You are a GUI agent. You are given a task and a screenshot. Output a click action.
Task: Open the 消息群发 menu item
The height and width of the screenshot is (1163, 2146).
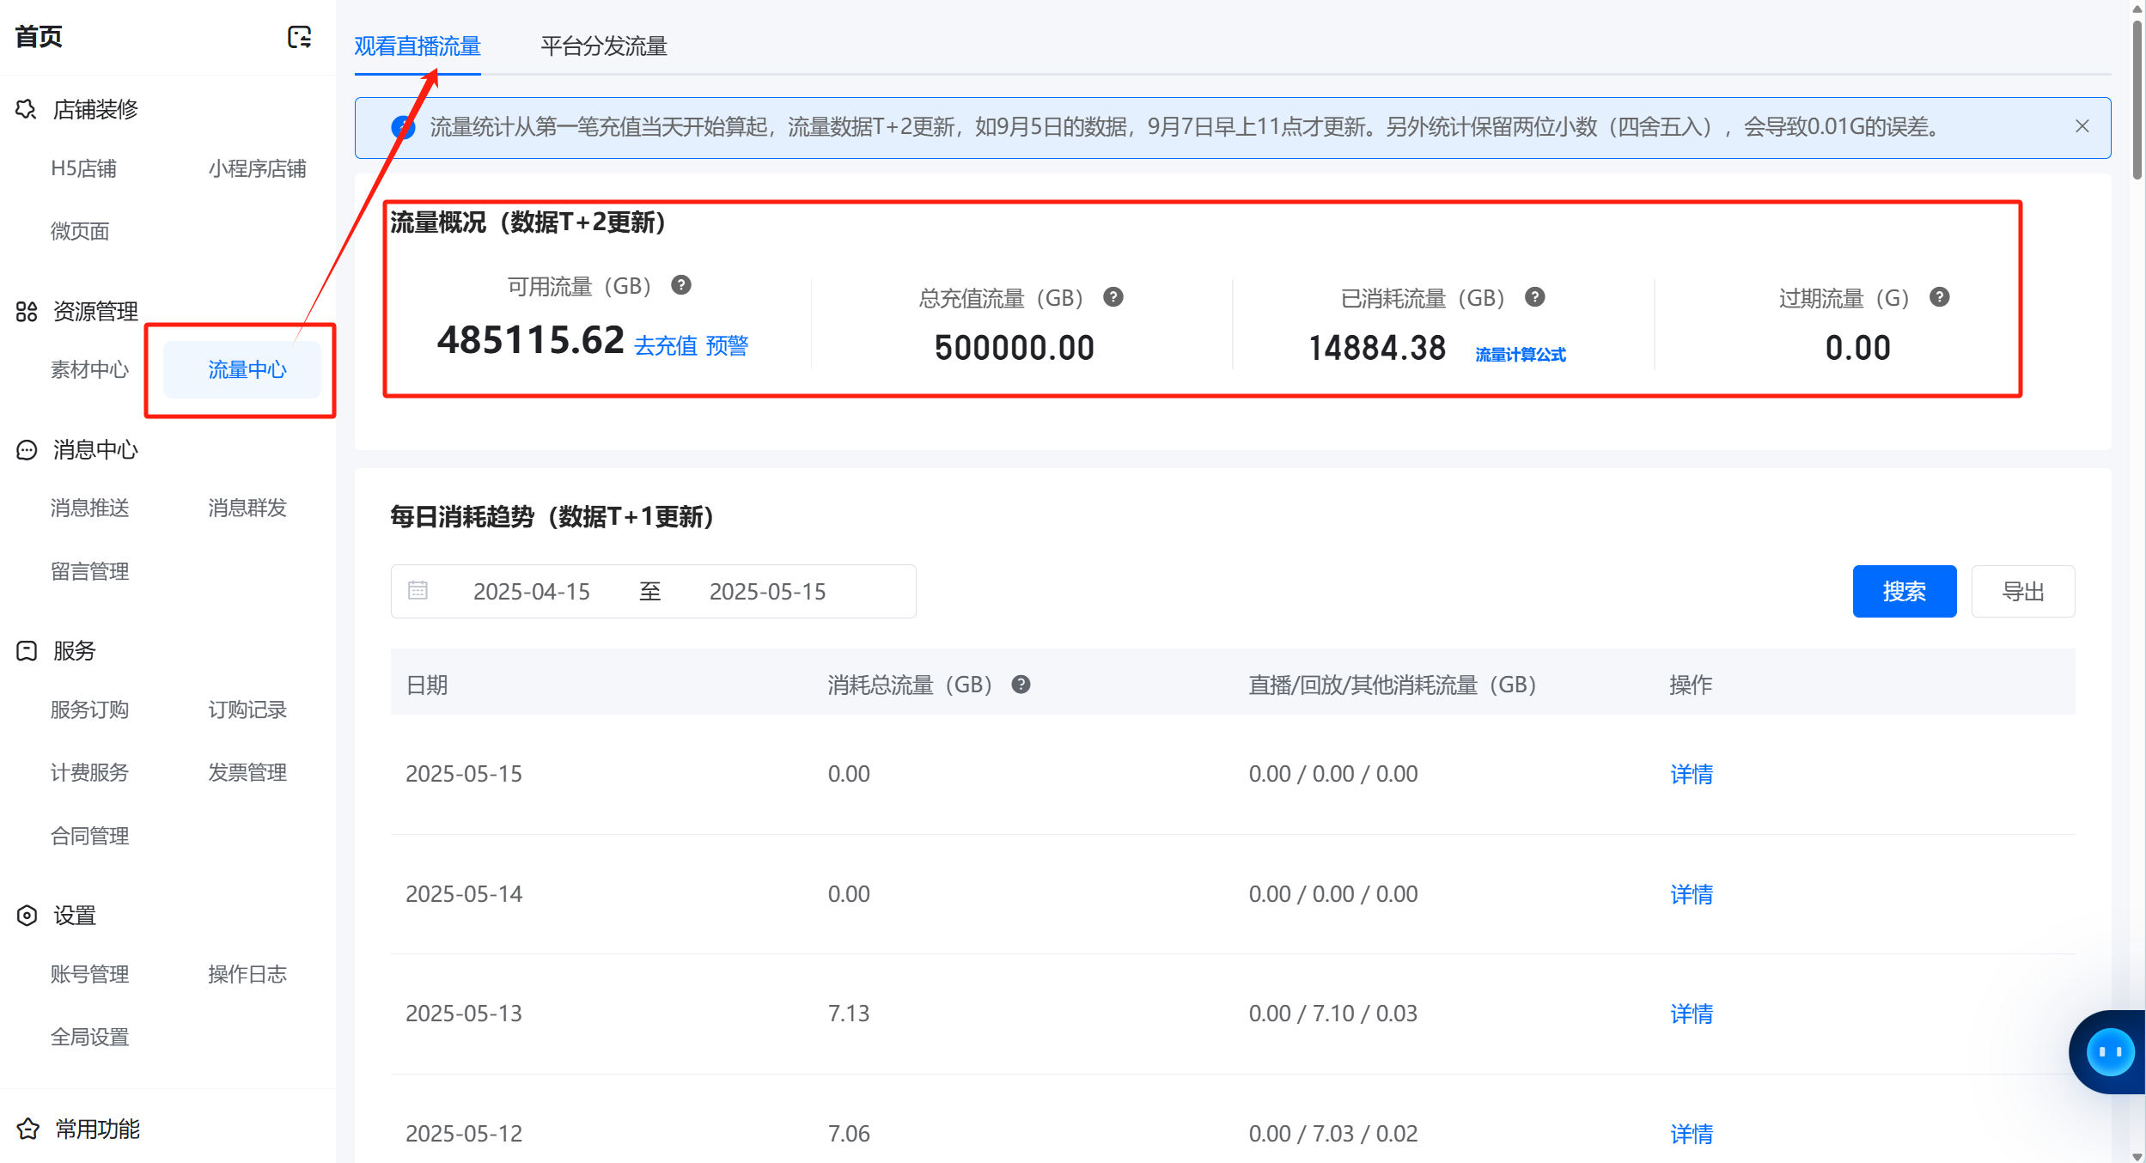click(x=247, y=508)
